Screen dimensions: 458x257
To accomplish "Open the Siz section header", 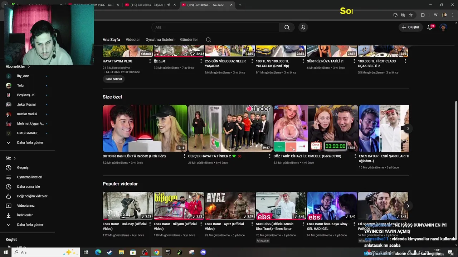I will tap(11, 158).
